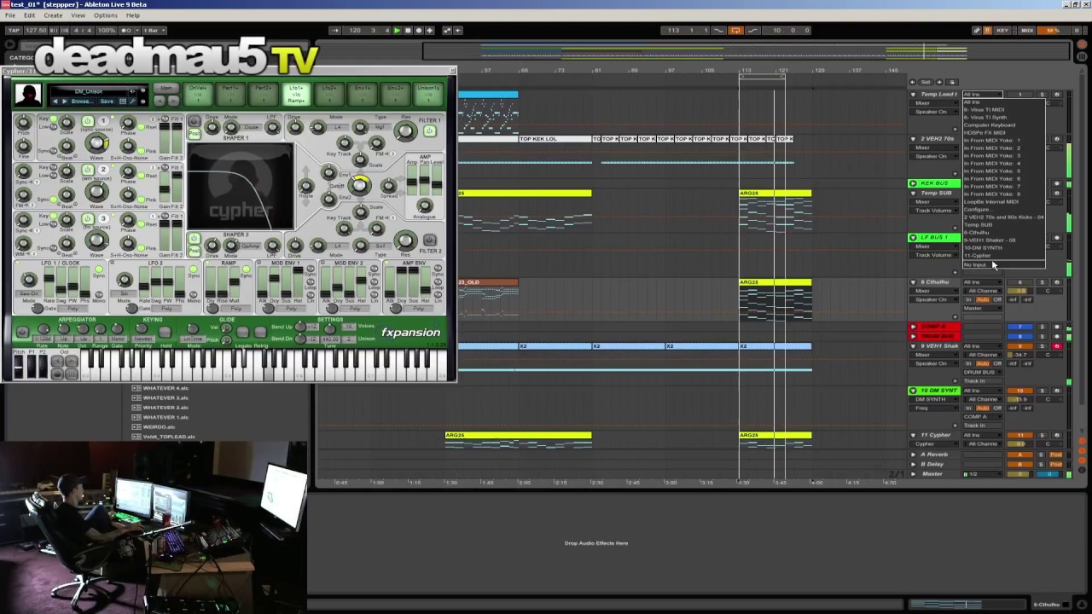Adjust 6 Cthulhu track volume slider
Screen dimensions: 1092x614
coord(1020,291)
